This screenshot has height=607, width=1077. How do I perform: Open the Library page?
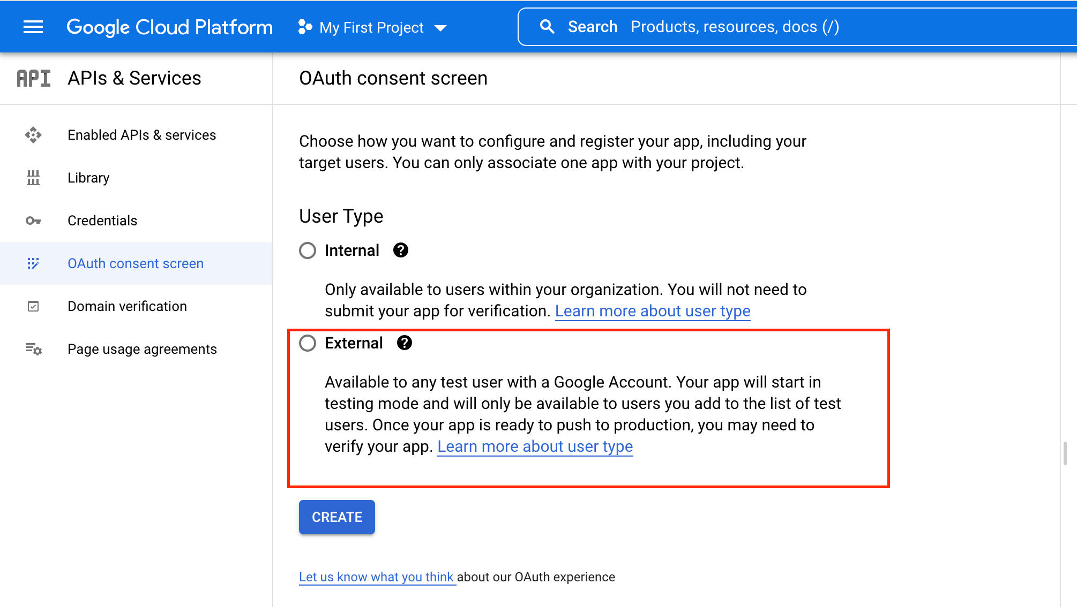pos(136,178)
